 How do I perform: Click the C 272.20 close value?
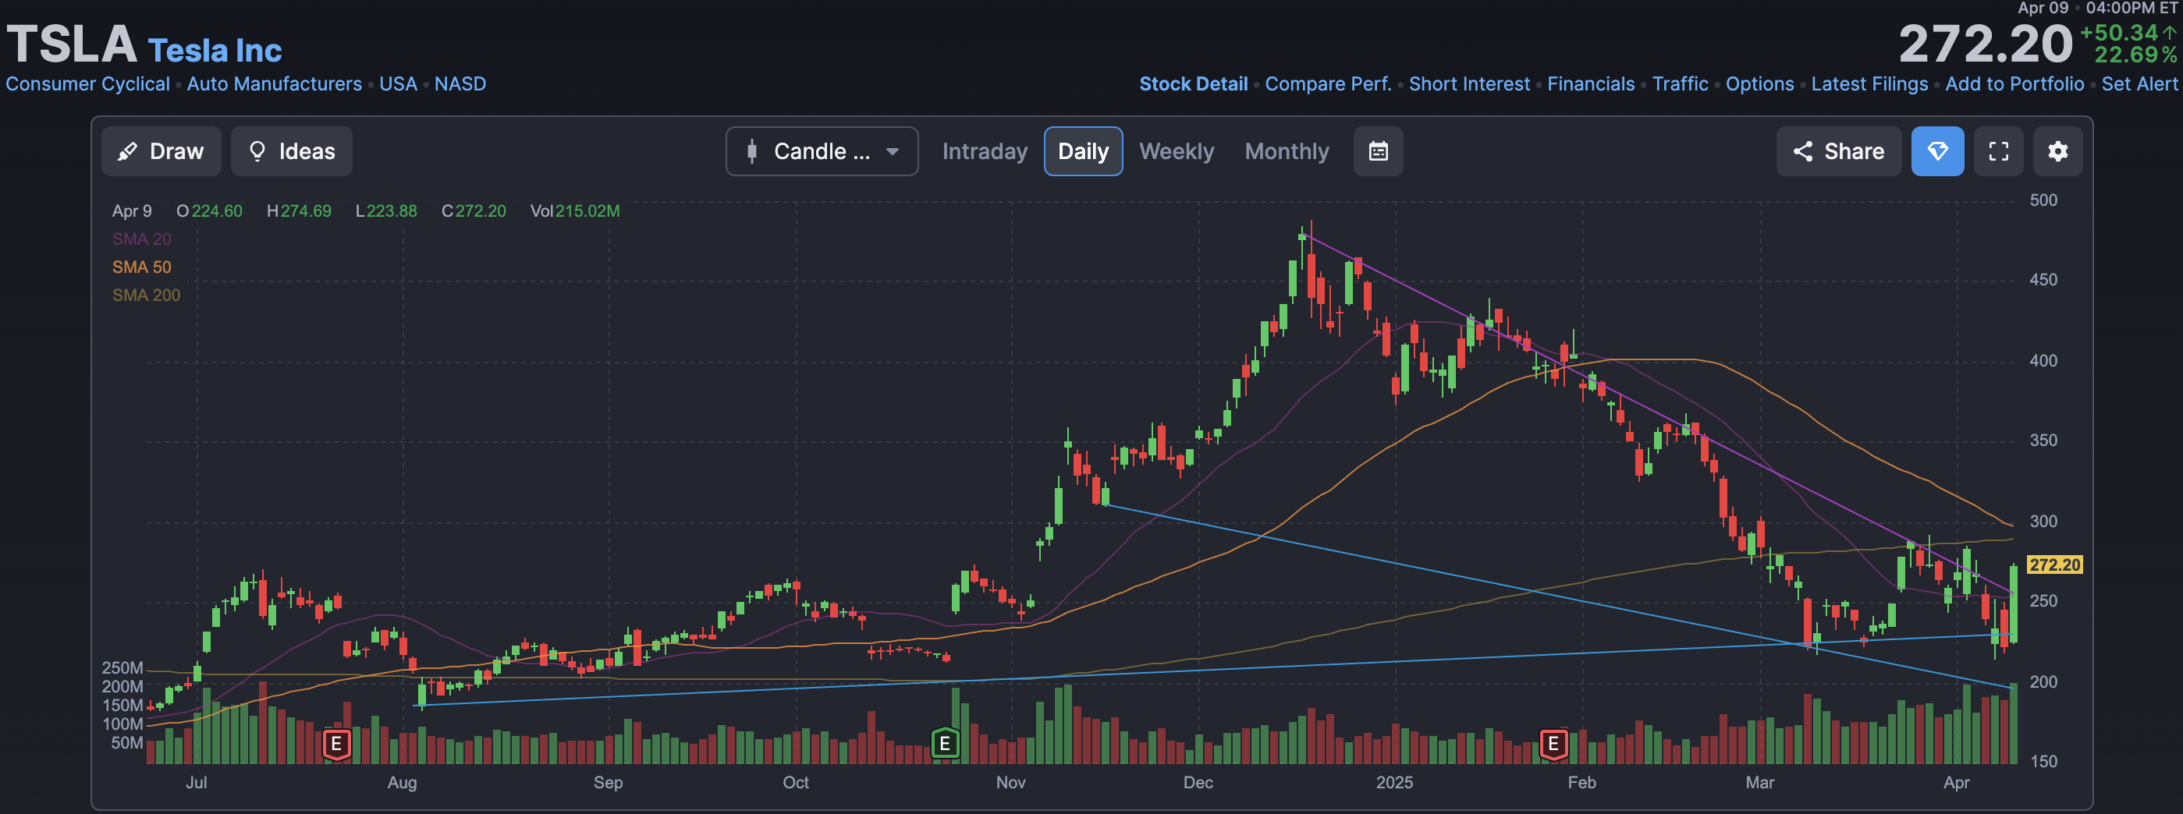point(474,211)
